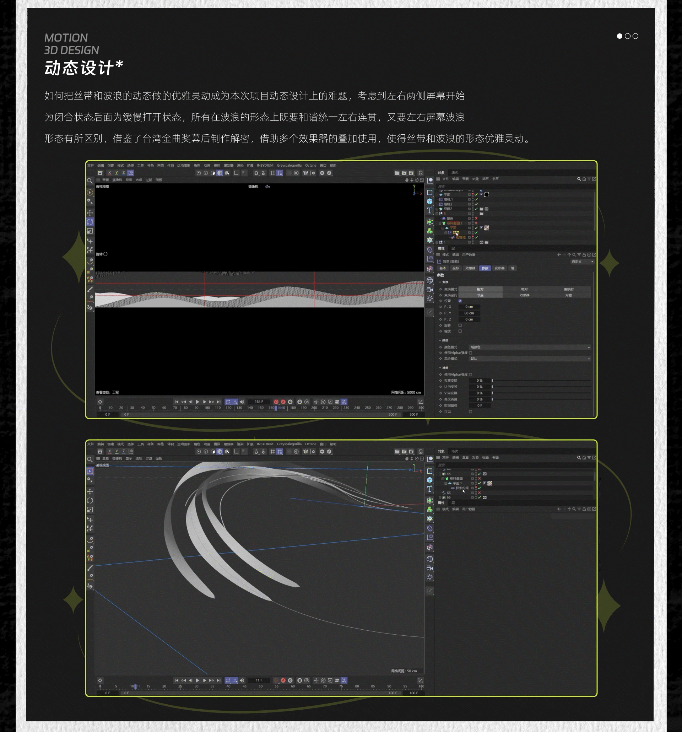Click the cube primitive icon in lower window
682x732 pixels.
(x=429, y=480)
